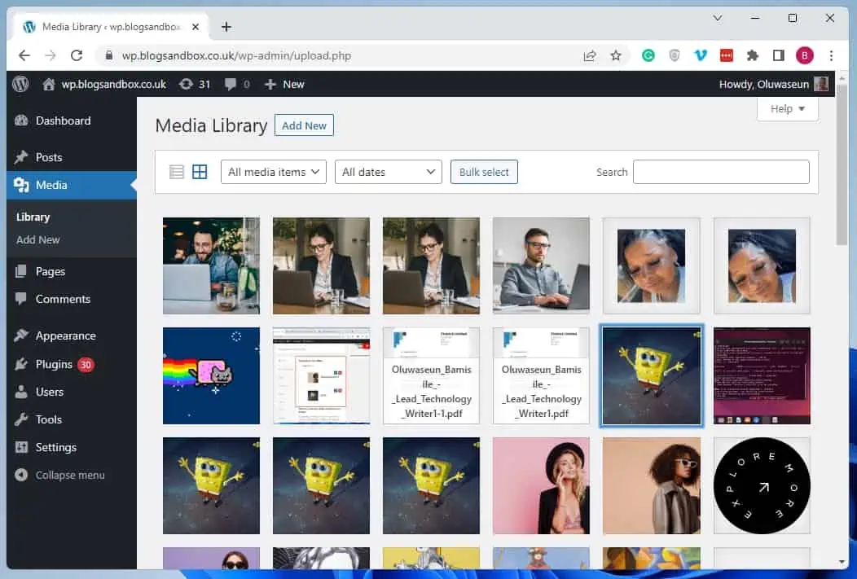Open the All dates dropdown

point(388,172)
